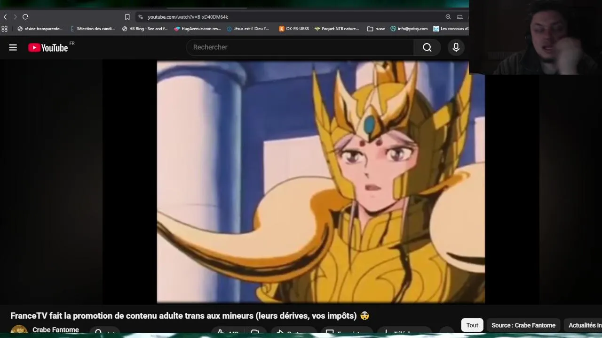Screen dimensions: 602x338
Task: Open the 'Crabe Fantome' channel name link
Action: click(55, 330)
